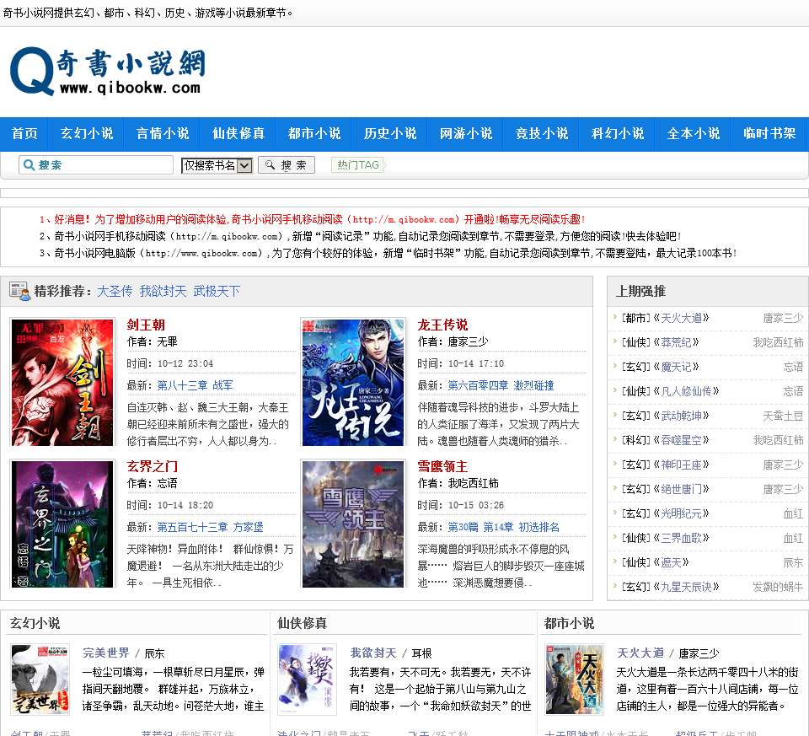Open 《光明纪元》 in 上期强推 list
This screenshot has width=809, height=736.
pyautogui.click(x=682, y=513)
